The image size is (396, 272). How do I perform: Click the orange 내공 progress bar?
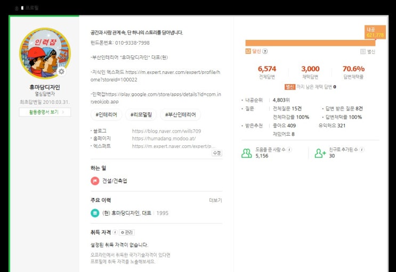click(310, 43)
